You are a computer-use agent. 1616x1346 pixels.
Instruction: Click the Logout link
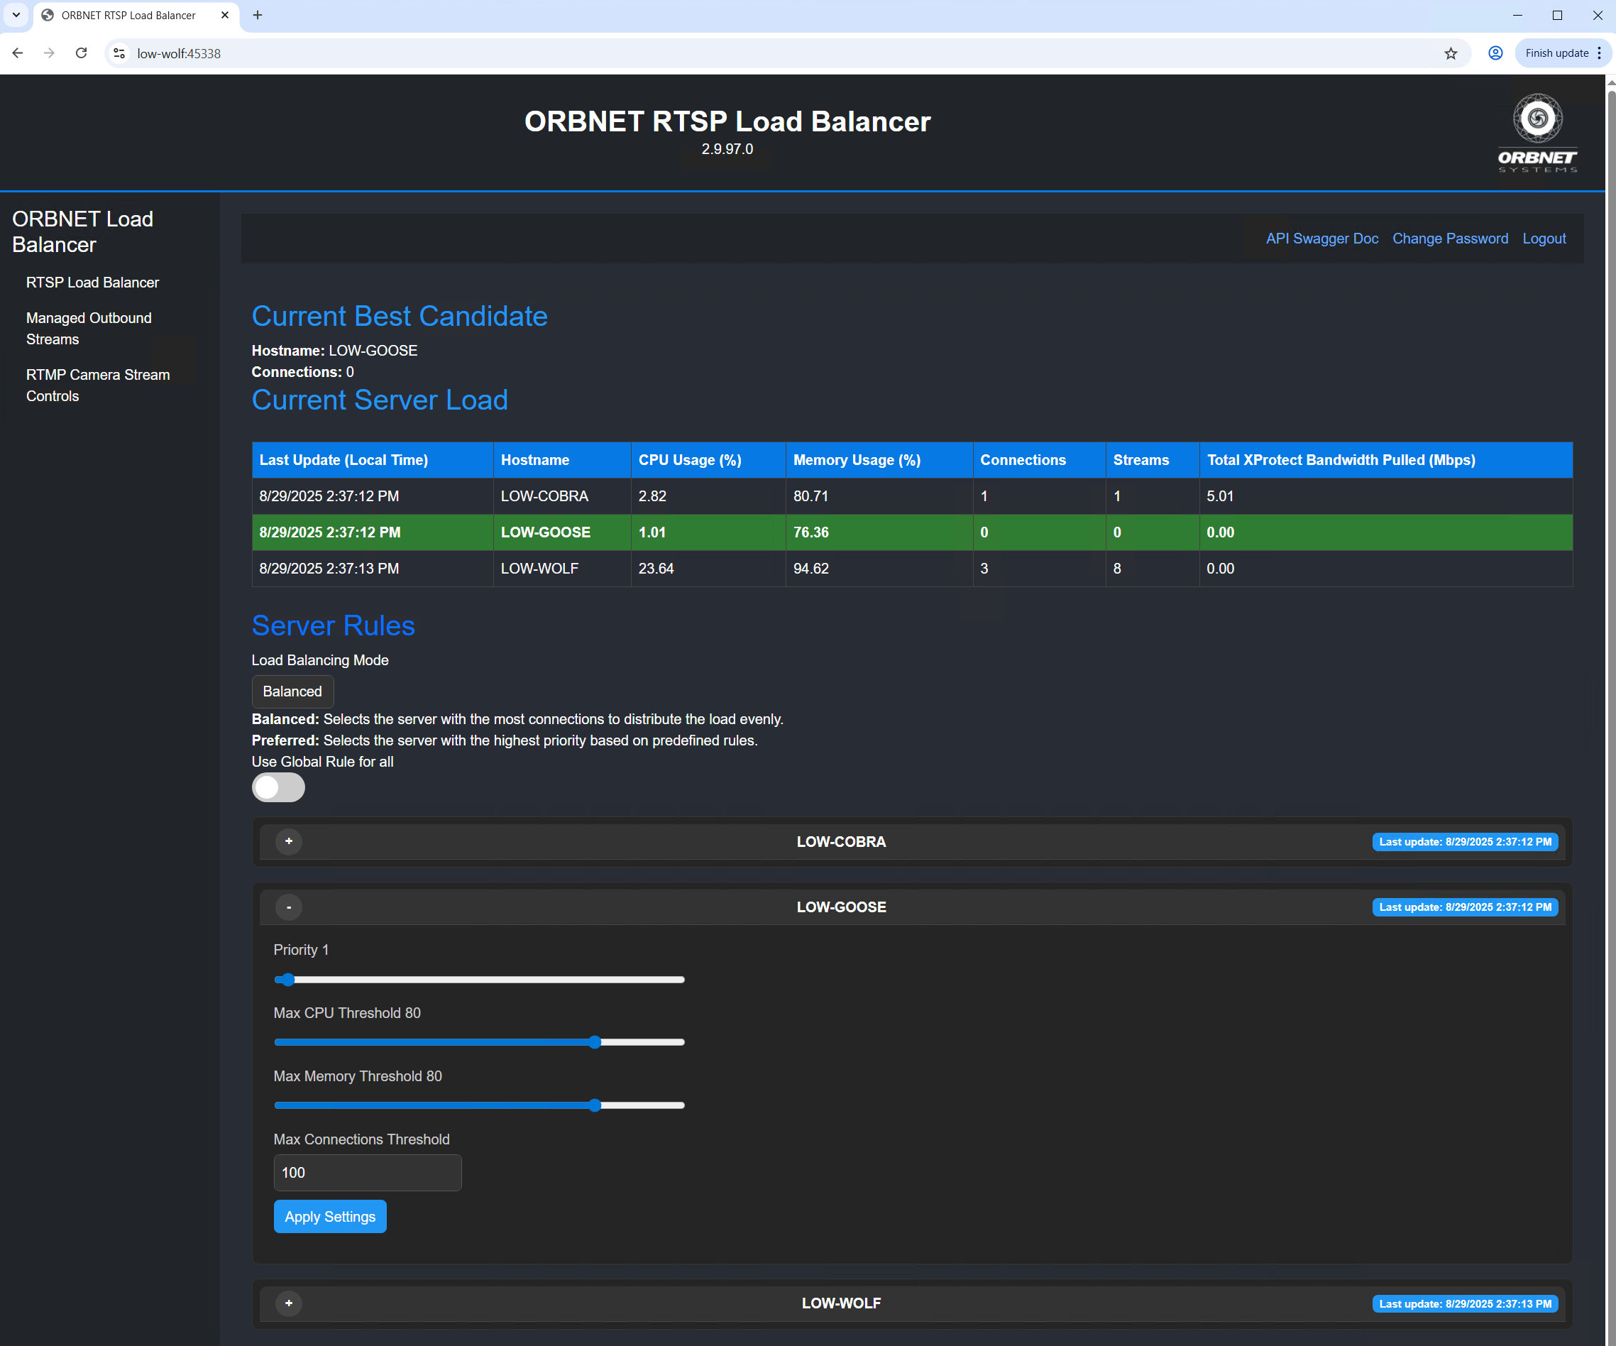pyautogui.click(x=1544, y=239)
